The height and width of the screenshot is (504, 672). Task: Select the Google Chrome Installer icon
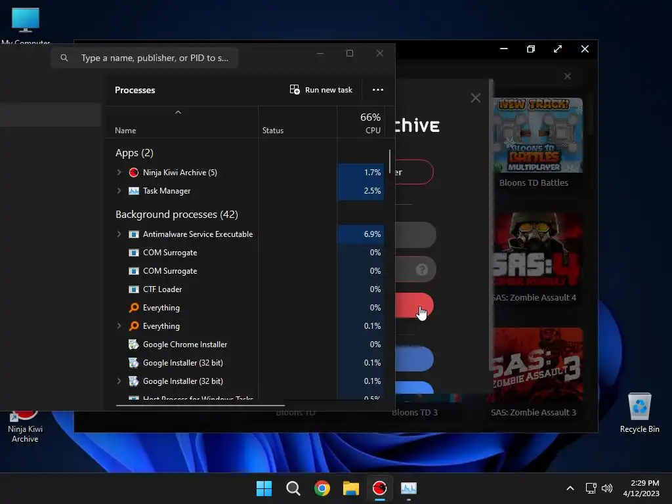pyautogui.click(x=134, y=344)
